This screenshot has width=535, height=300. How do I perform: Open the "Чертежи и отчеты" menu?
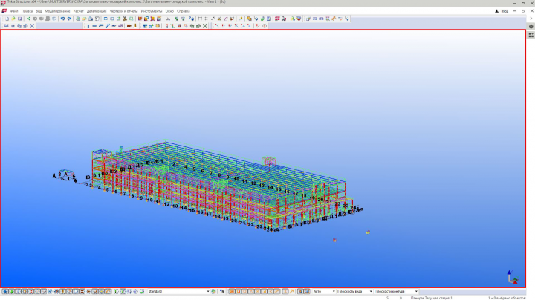pyautogui.click(x=124, y=11)
